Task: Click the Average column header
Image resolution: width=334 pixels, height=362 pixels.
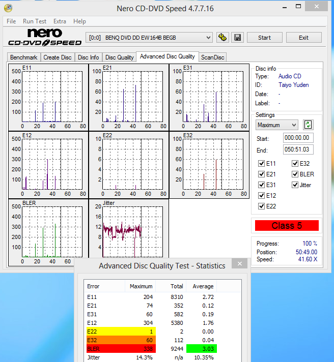Action: (202, 286)
